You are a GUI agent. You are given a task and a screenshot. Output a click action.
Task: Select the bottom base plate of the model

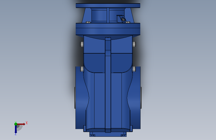click(108, 134)
